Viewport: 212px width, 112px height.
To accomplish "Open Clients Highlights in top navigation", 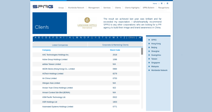I will pos(132,8).
